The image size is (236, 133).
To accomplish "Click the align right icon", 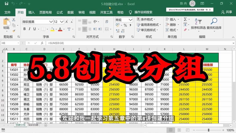I will click(90, 29).
